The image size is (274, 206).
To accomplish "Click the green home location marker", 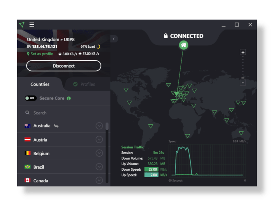I will (184, 45).
